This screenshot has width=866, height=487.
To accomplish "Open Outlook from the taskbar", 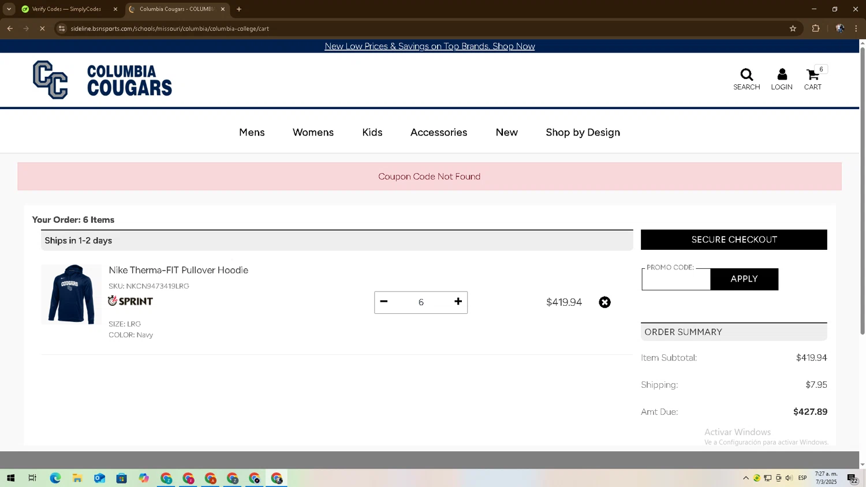I will (x=99, y=478).
